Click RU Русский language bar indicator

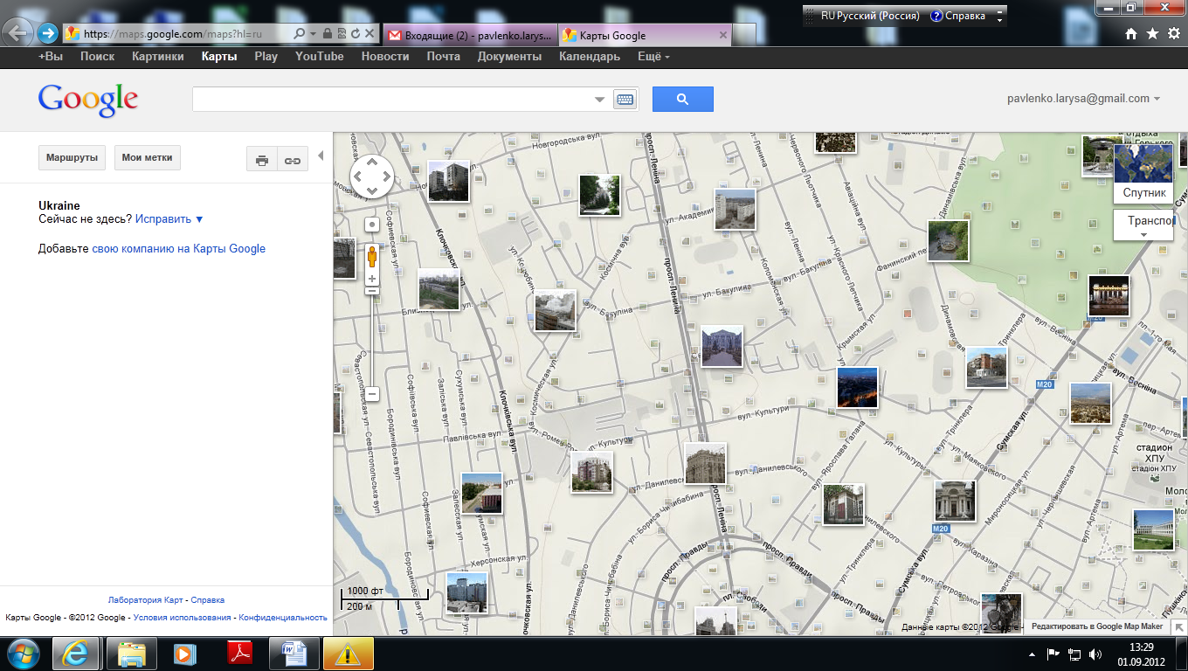(x=870, y=16)
